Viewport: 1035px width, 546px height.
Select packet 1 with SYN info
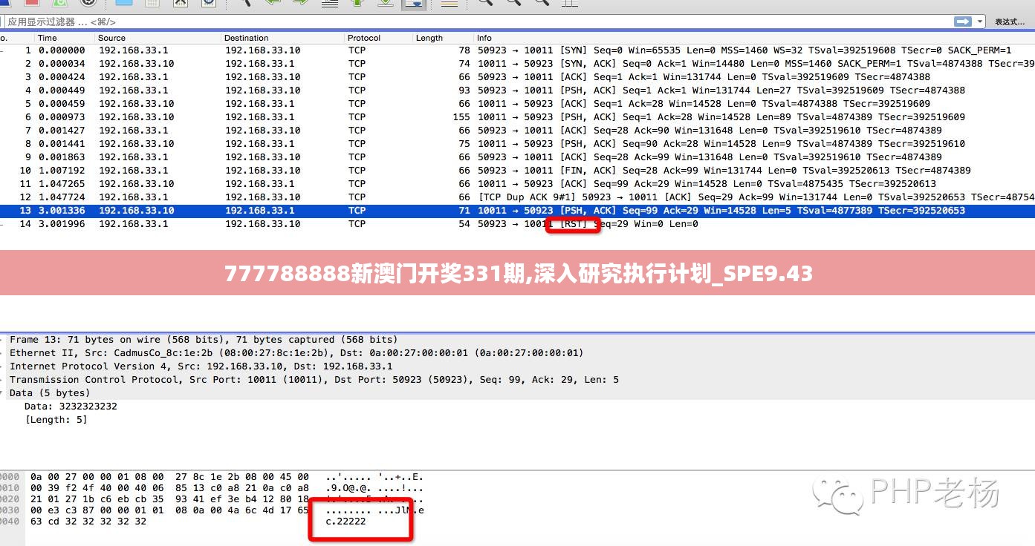click(517, 50)
